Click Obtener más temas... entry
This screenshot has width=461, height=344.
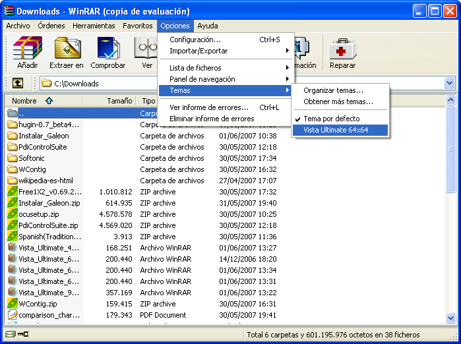[x=338, y=101]
